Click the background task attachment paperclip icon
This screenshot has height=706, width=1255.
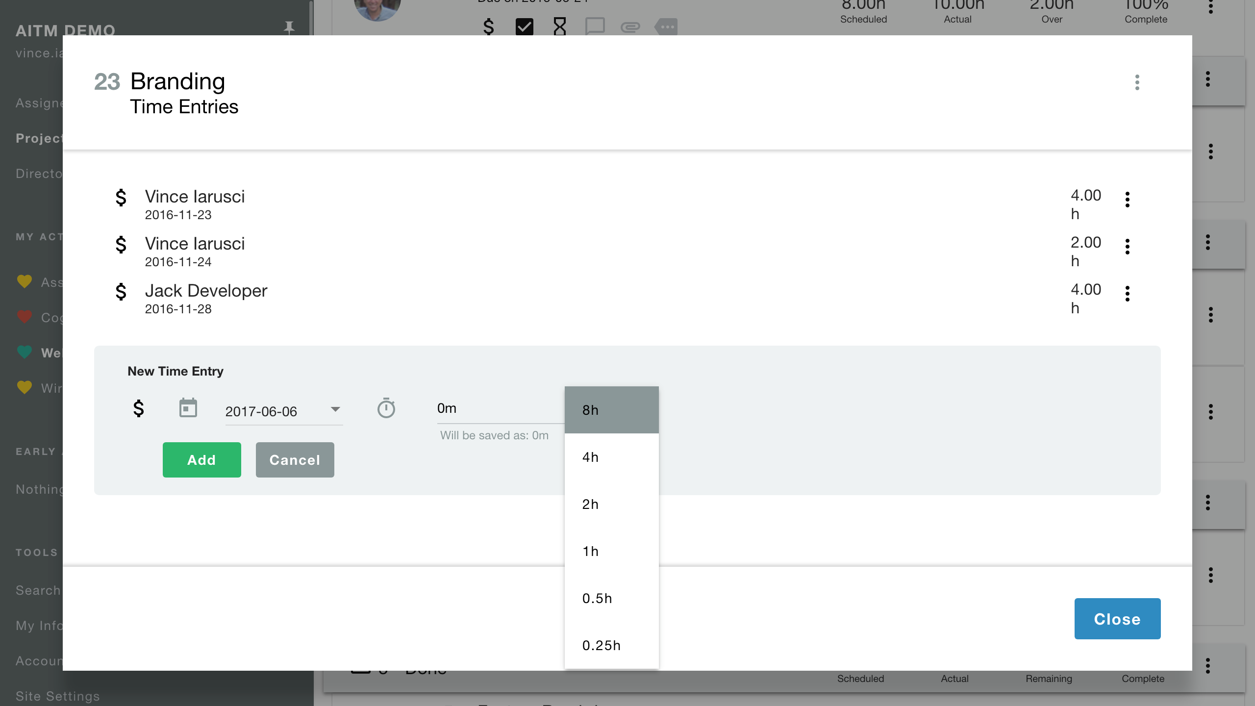coord(630,27)
